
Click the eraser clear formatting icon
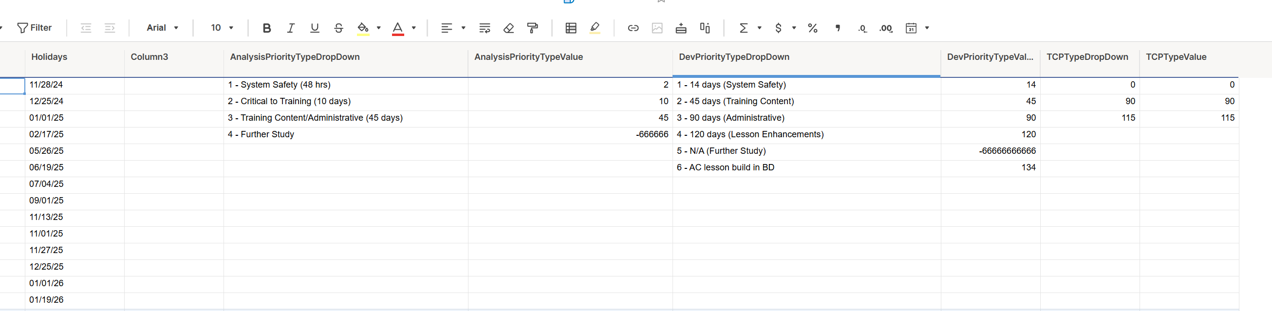[x=508, y=28]
